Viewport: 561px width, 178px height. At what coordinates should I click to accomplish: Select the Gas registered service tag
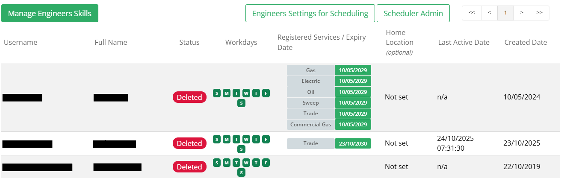tap(311, 70)
